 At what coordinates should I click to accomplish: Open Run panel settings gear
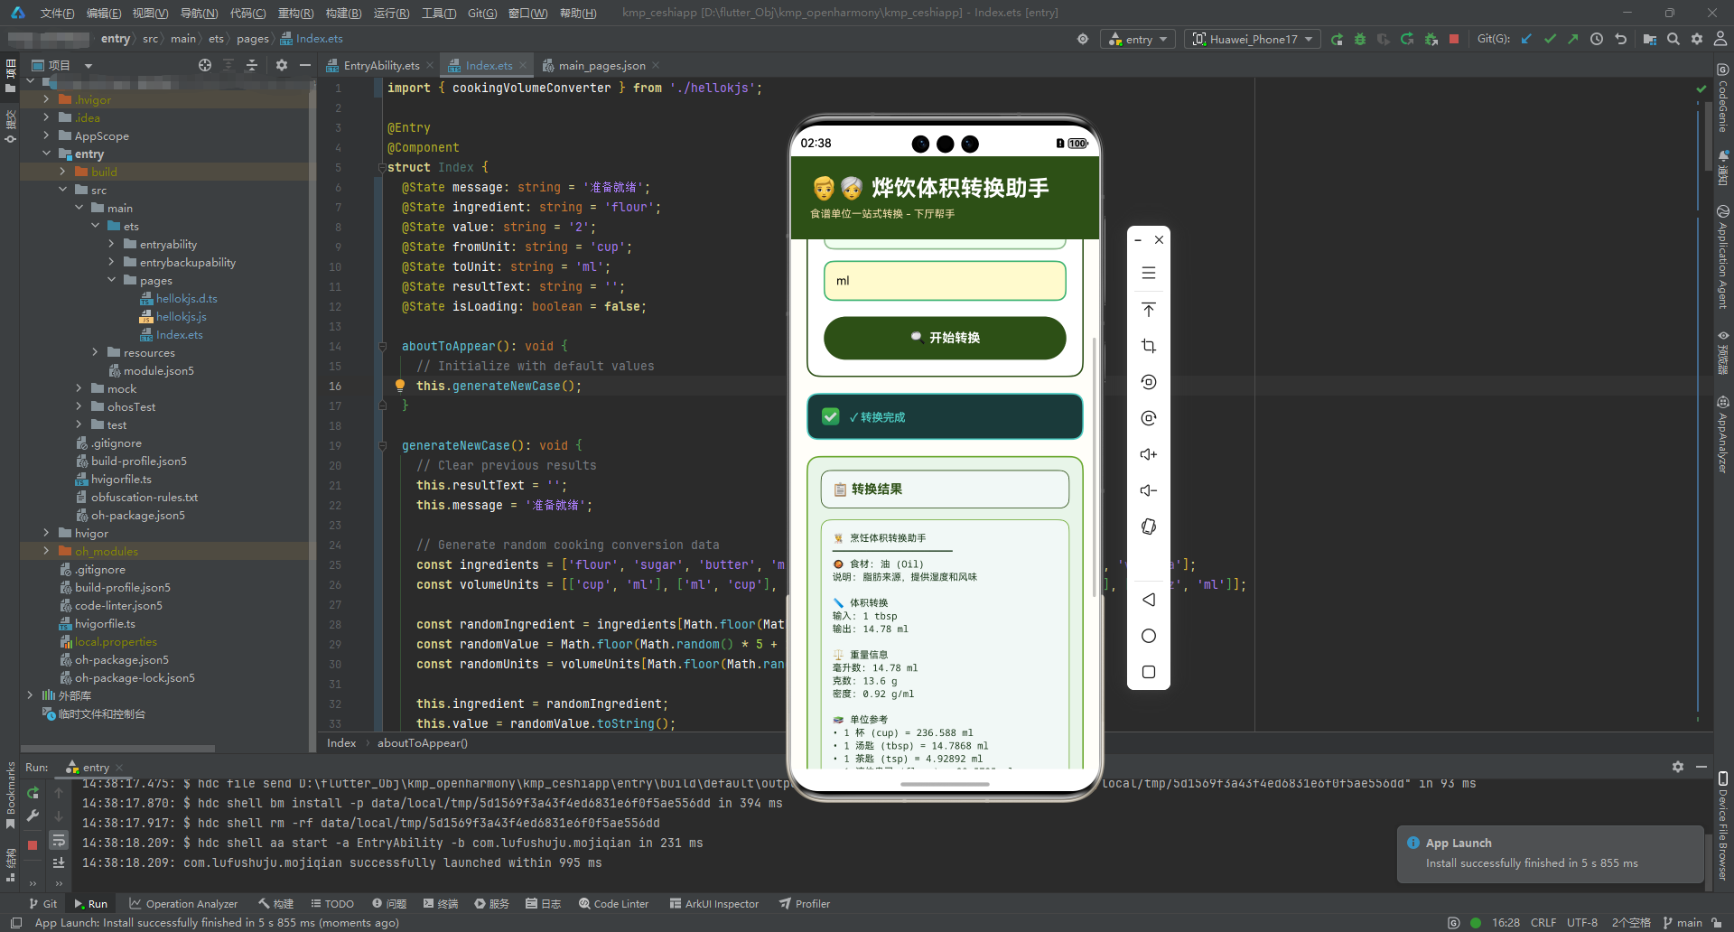coord(1678,766)
